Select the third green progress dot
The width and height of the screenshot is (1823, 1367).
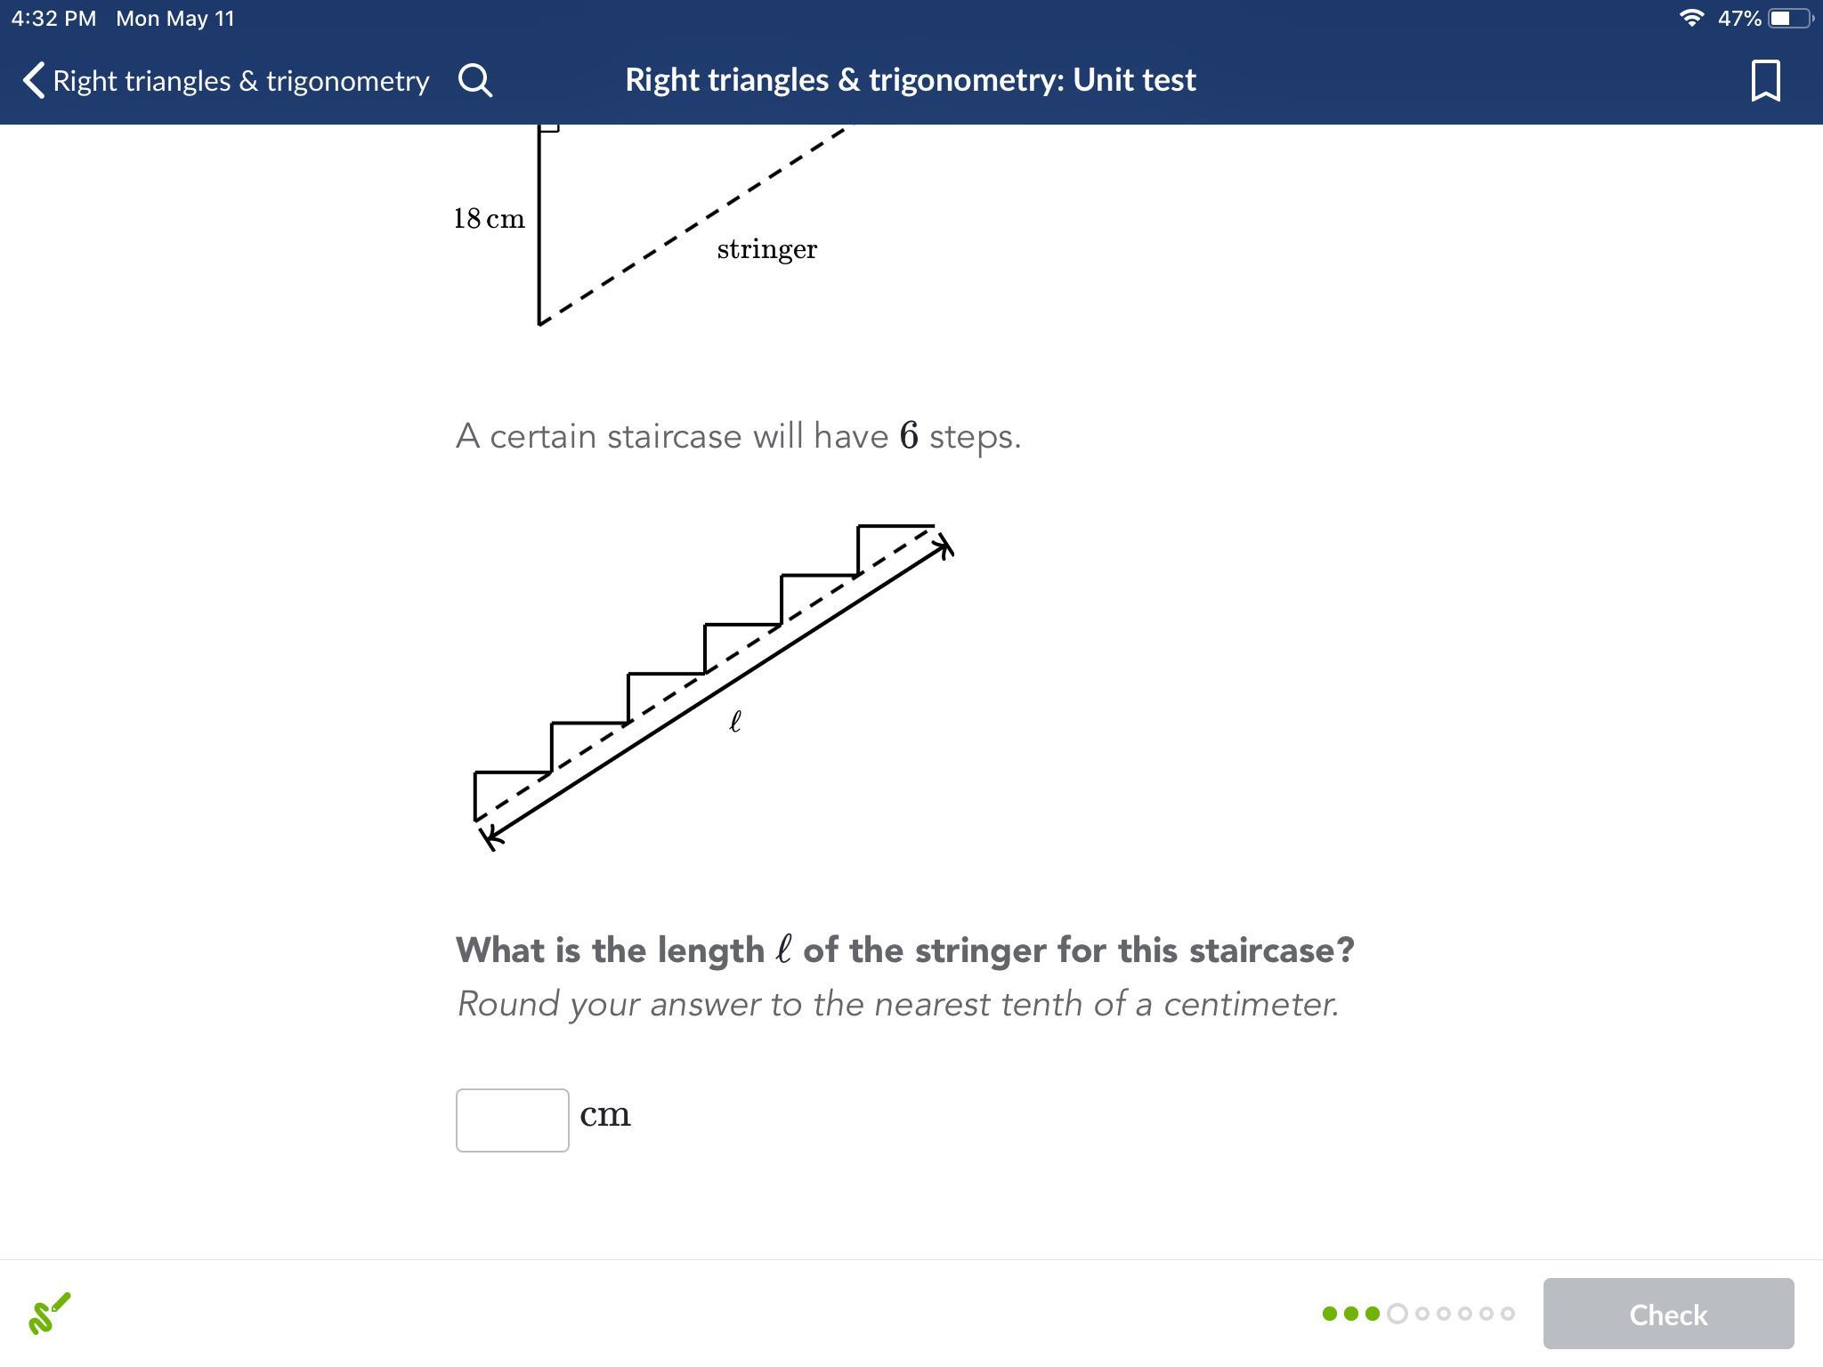pyautogui.click(x=1373, y=1314)
